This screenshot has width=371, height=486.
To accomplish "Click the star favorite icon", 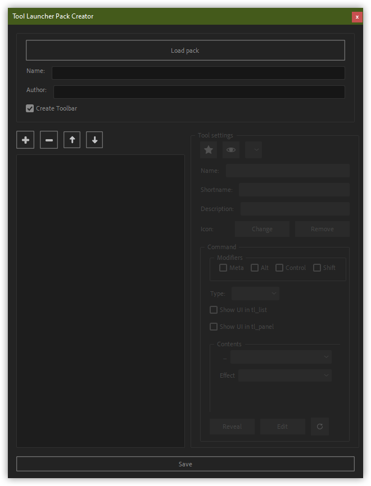I will coord(209,150).
